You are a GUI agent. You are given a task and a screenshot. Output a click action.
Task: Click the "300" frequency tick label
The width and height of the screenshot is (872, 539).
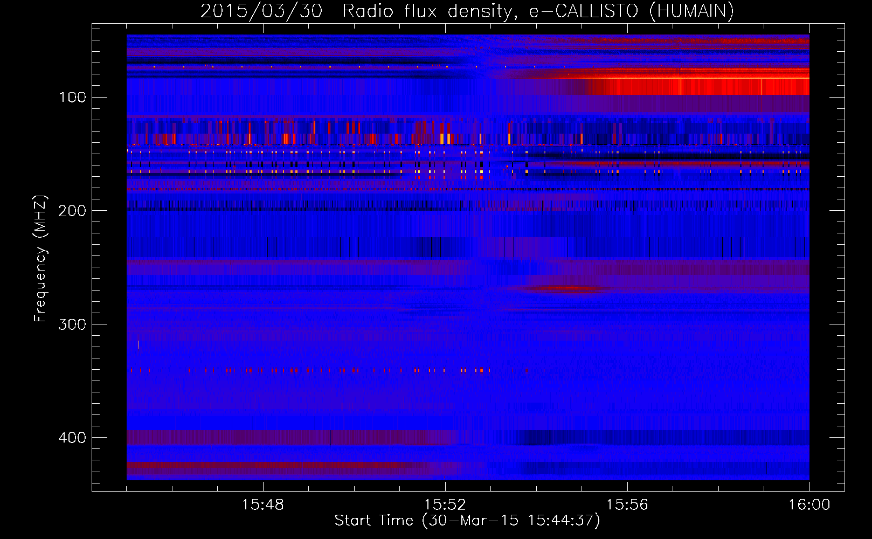click(72, 324)
